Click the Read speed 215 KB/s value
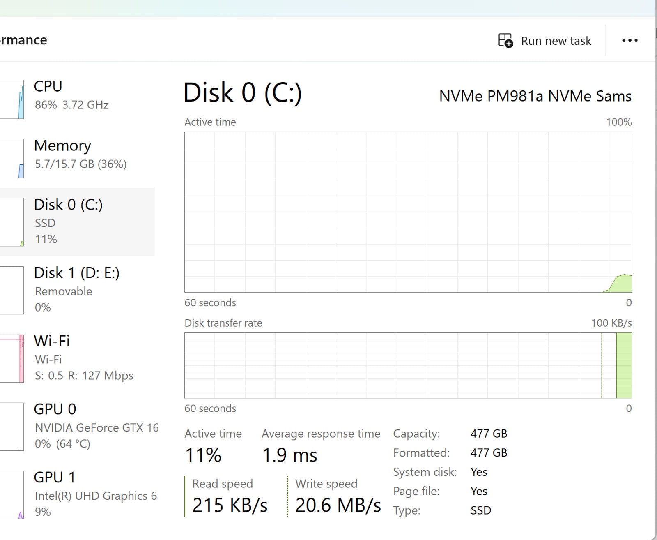 (x=230, y=505)
